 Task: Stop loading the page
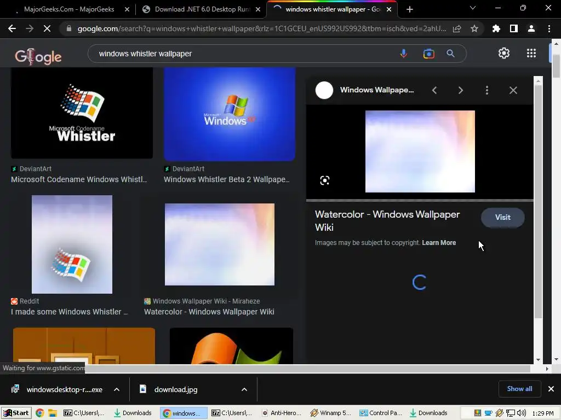click(47, 28)
